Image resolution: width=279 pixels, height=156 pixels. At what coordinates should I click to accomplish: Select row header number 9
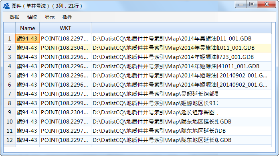pos(10,113)
